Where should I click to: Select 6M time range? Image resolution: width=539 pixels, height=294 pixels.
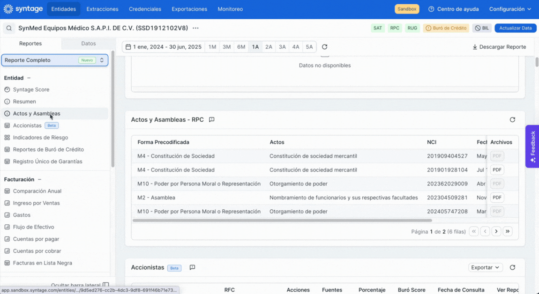[x=241, y=47]
